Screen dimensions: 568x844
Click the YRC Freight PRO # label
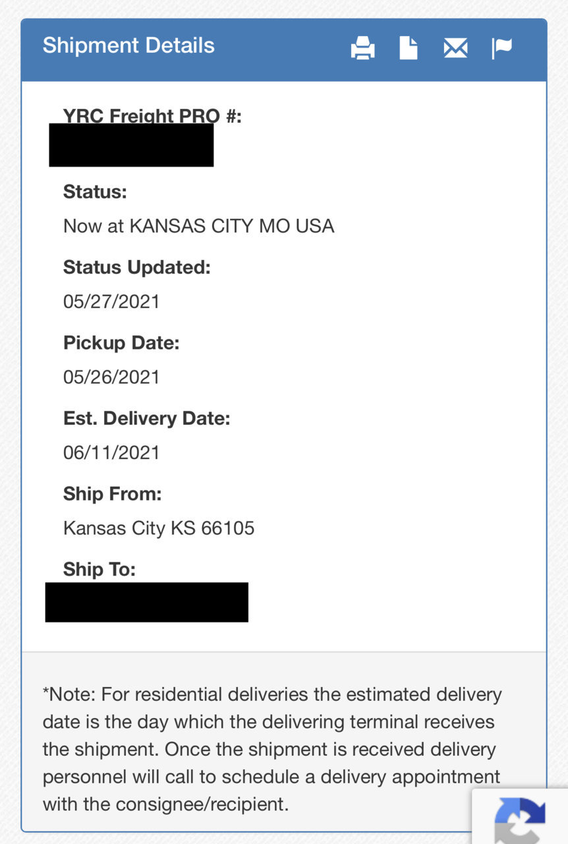[x=152, y=116]
